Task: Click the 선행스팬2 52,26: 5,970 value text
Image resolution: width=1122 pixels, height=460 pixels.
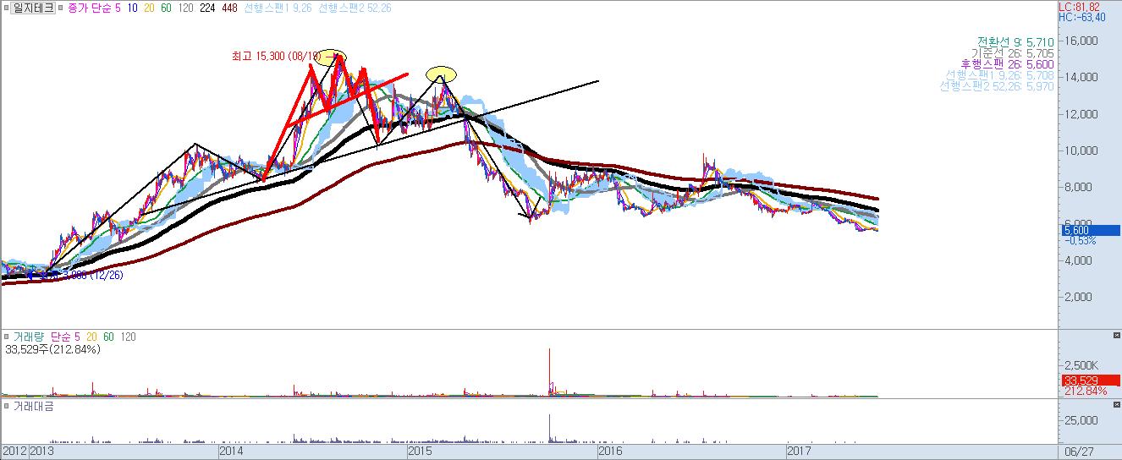Action: click(x=997, y=86)
